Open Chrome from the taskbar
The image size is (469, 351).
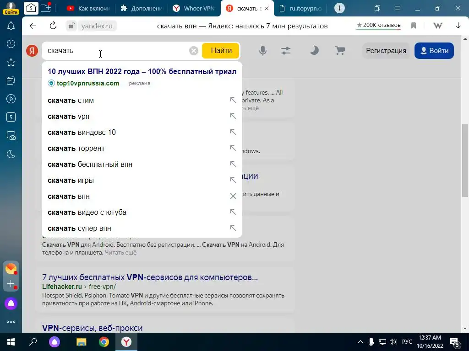pos(104,342)
